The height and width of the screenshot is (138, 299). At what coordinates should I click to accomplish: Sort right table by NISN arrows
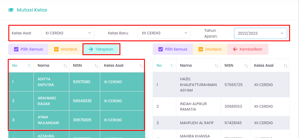246,66
